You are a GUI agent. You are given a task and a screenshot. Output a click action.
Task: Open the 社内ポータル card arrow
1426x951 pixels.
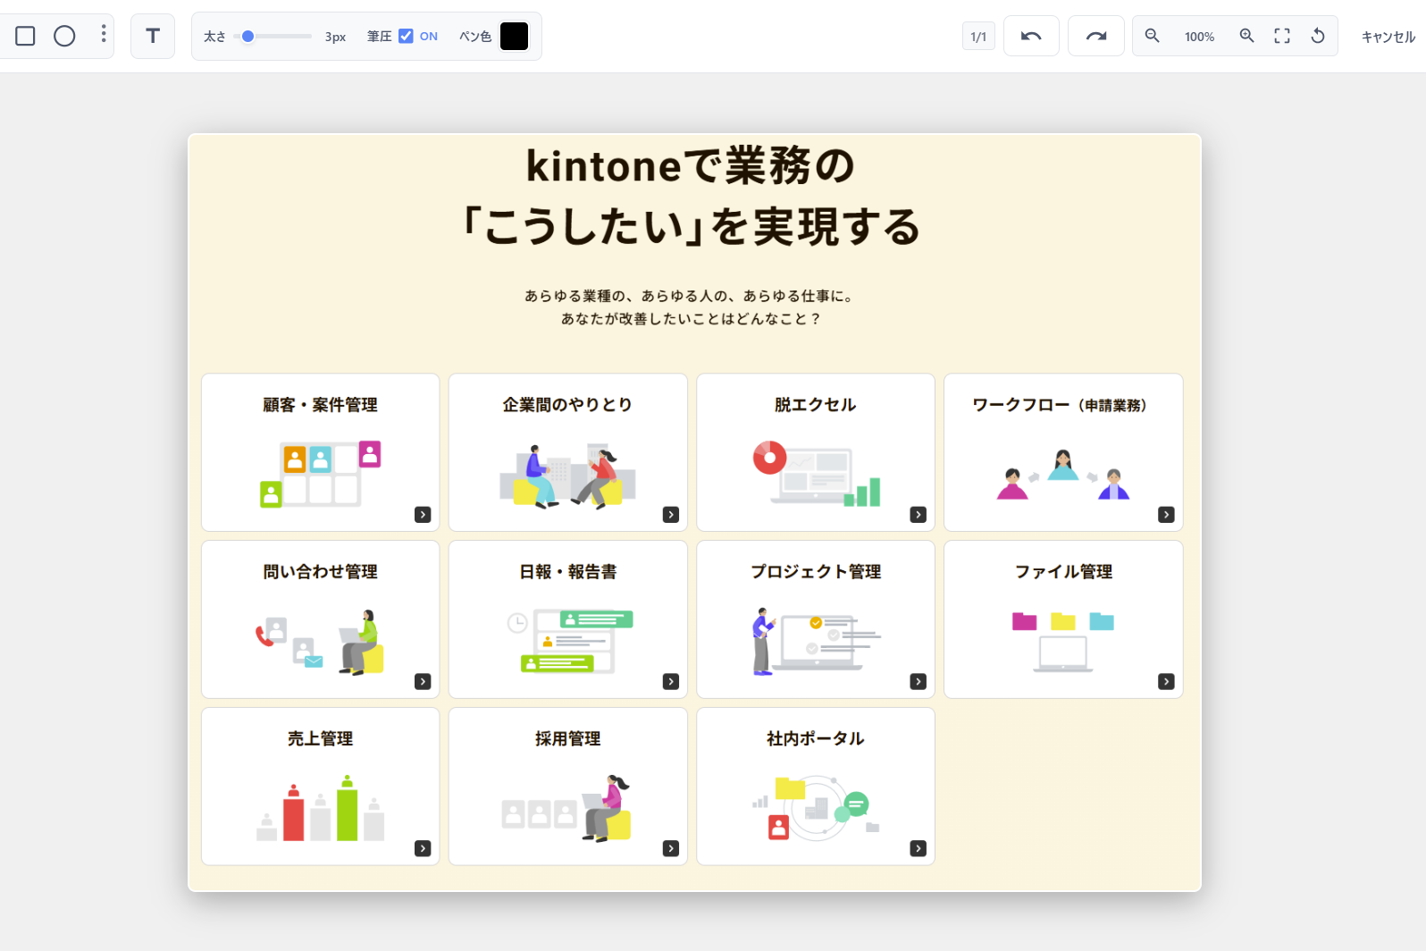(919, 849)
